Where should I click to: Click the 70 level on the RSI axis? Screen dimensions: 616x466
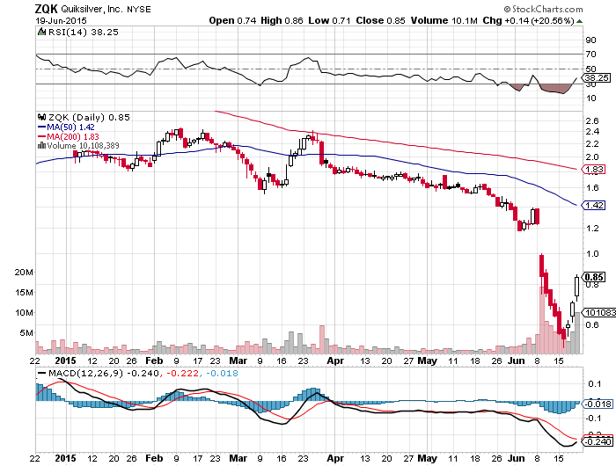click(590, 55)
